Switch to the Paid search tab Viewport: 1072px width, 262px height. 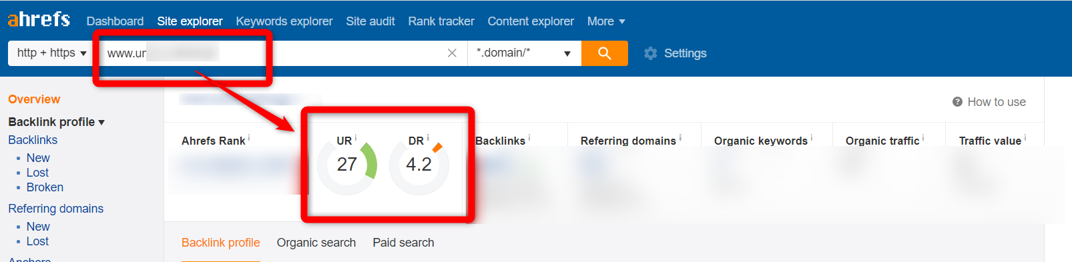click(x=403, y=243)
